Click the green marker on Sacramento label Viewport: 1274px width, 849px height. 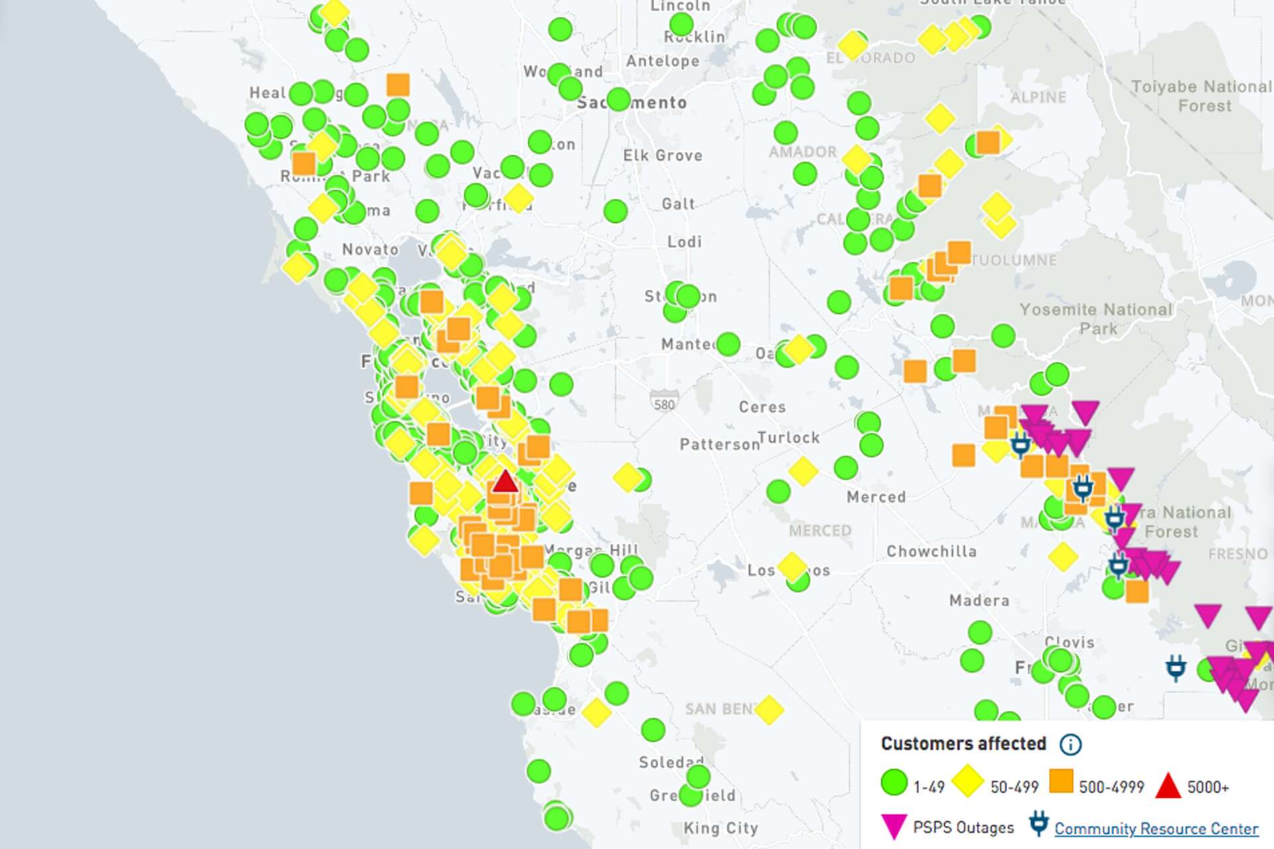(618, 99)
